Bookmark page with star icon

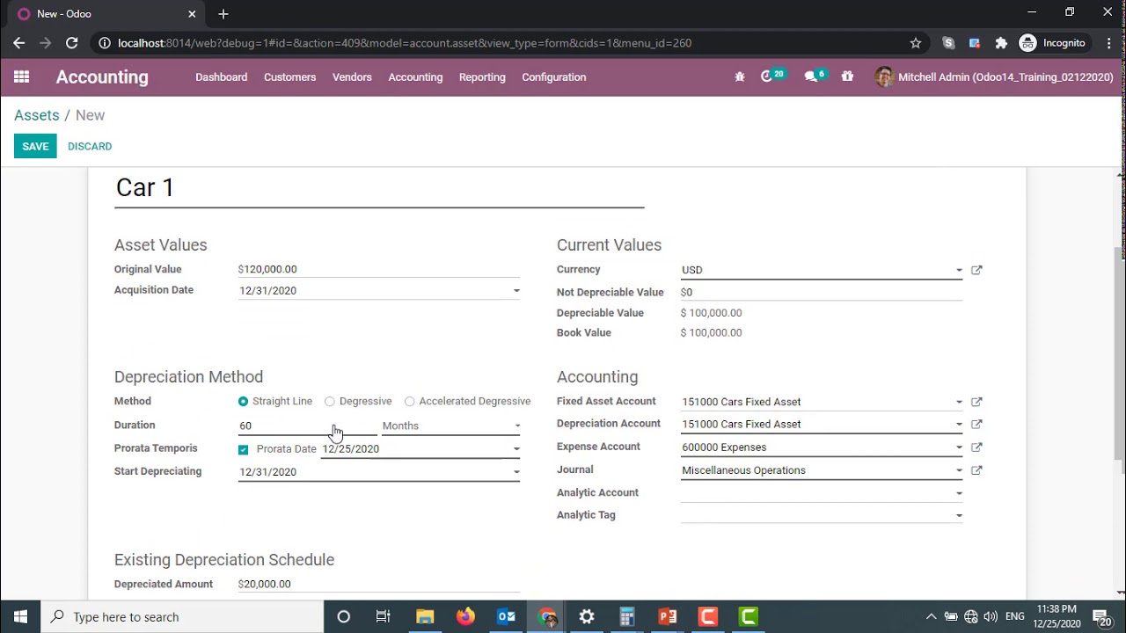[916, 43]
